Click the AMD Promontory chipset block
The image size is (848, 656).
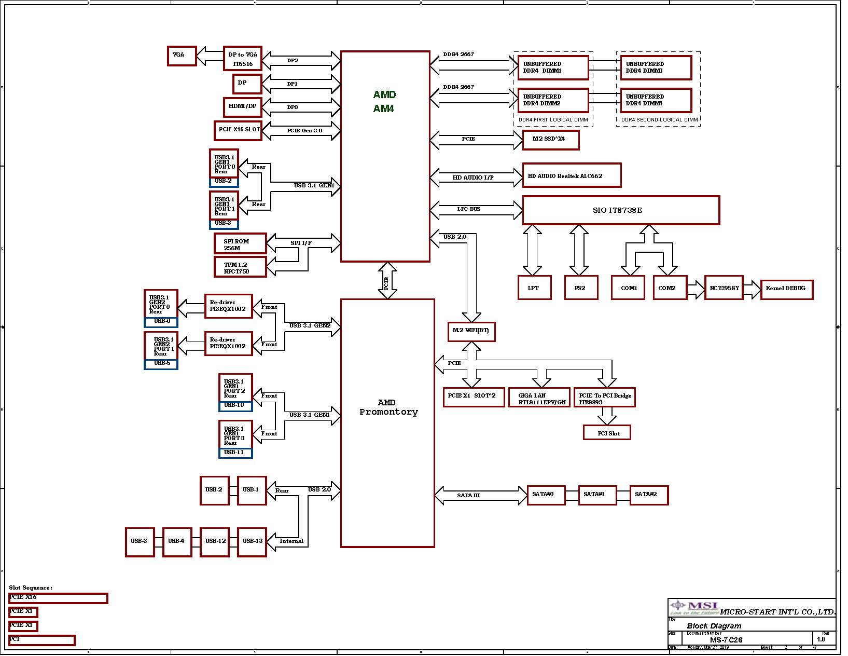click(387, 423)
